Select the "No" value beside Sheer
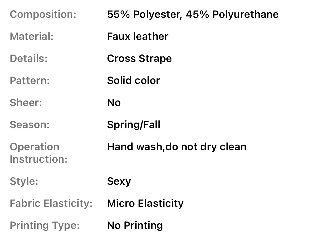 pyautogui.click(x=114, y=103)
